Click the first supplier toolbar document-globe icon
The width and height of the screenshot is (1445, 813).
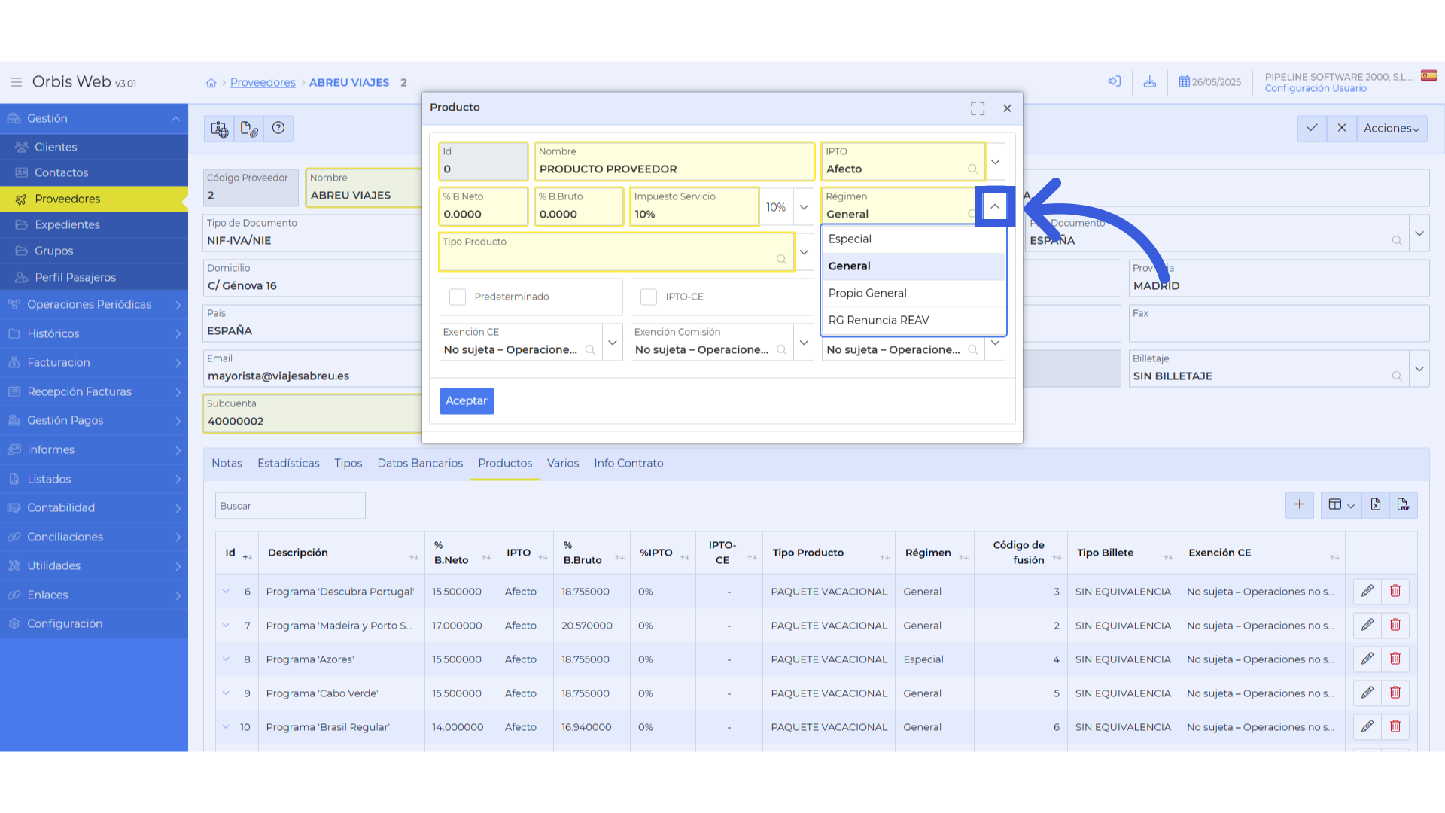click(x=219, y=129)
